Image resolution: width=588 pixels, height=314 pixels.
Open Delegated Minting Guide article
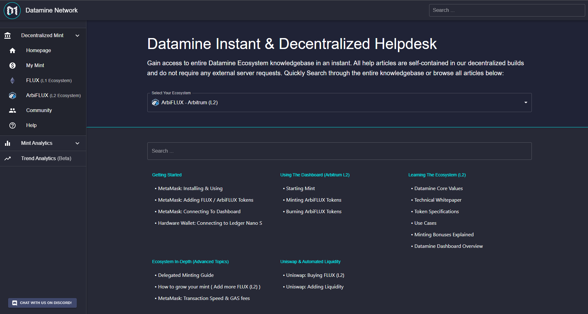pyautogui.click(x=186, y=275)
